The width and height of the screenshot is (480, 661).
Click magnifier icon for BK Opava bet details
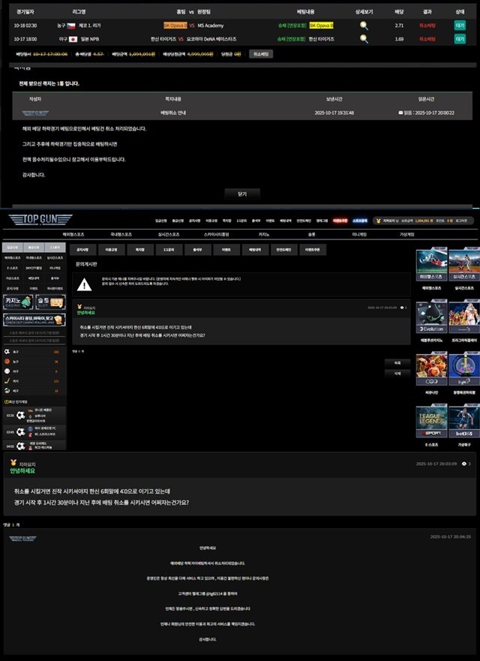(x=364, y=26)
